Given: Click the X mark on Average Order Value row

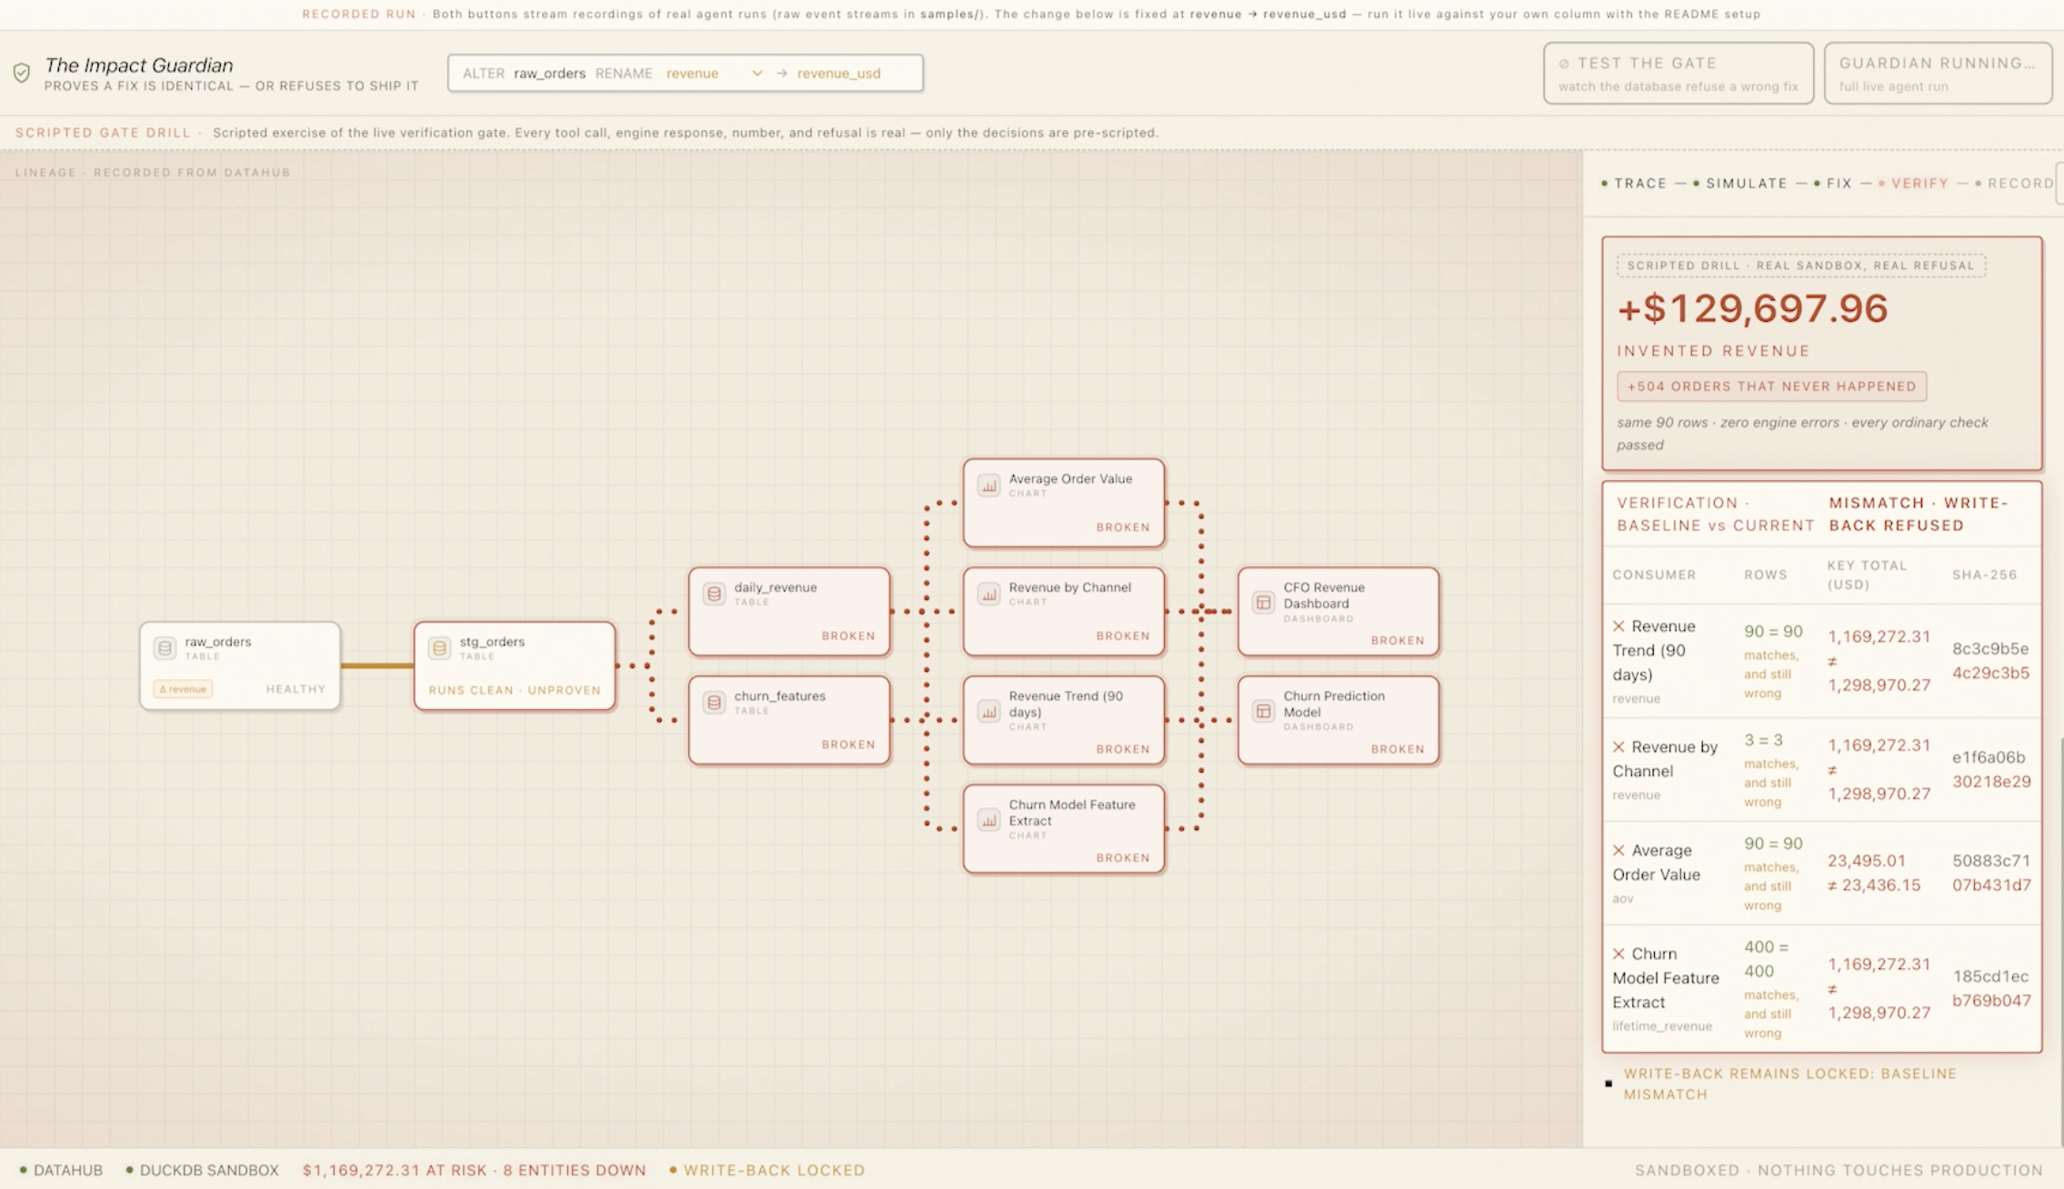Looking at the screenshot, I should [x=1618, y=850].
